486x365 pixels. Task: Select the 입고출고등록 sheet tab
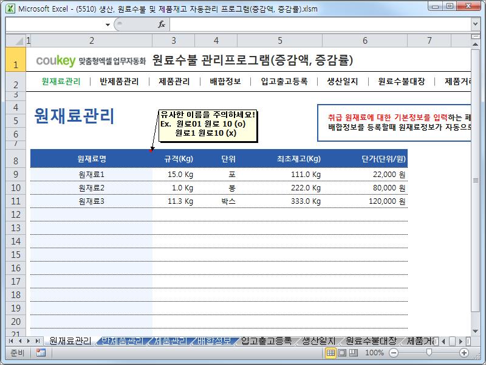pos(267,341)
